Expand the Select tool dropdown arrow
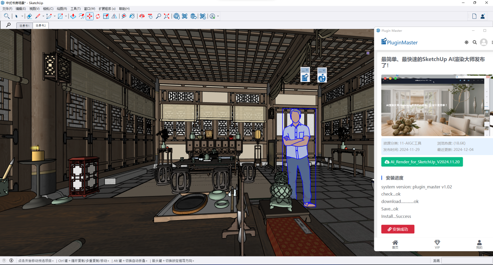 [22, 16]
